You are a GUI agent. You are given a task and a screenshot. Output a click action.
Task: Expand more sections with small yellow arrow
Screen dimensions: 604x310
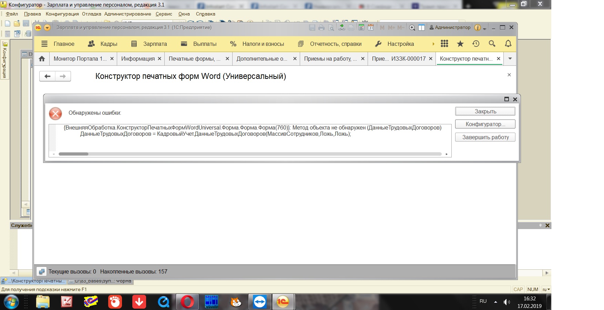(433, 44)
